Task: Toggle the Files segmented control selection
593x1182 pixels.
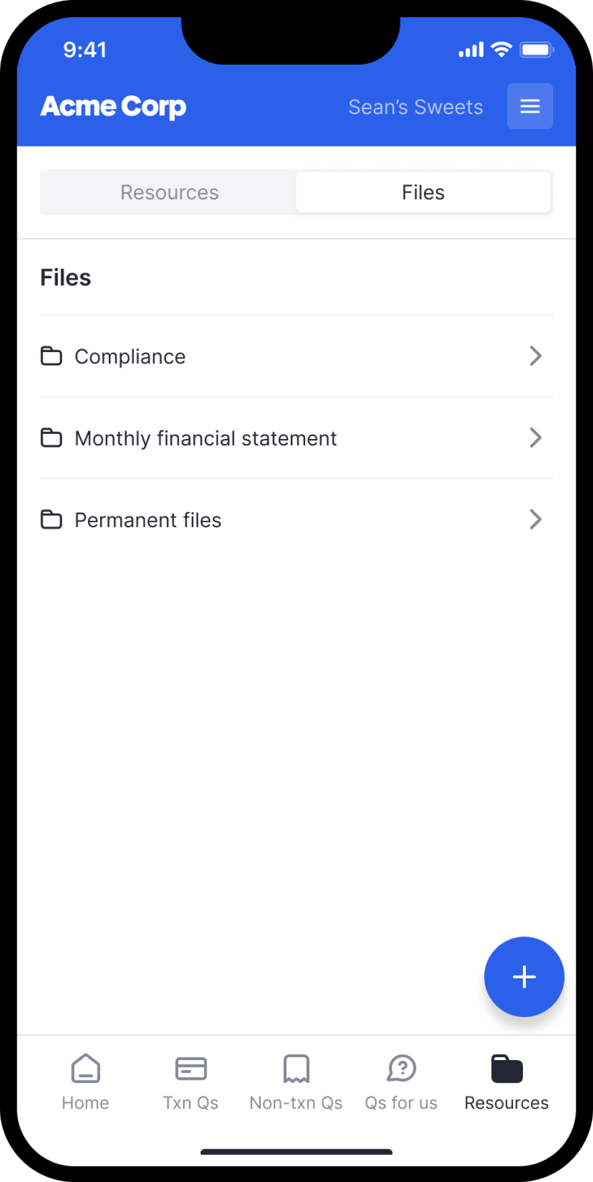Action: [423, 191]
